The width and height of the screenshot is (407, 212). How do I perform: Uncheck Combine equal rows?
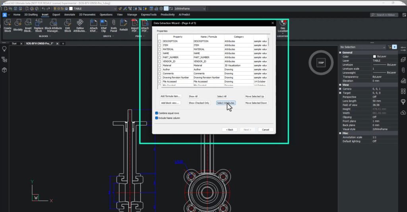(157, 113)
